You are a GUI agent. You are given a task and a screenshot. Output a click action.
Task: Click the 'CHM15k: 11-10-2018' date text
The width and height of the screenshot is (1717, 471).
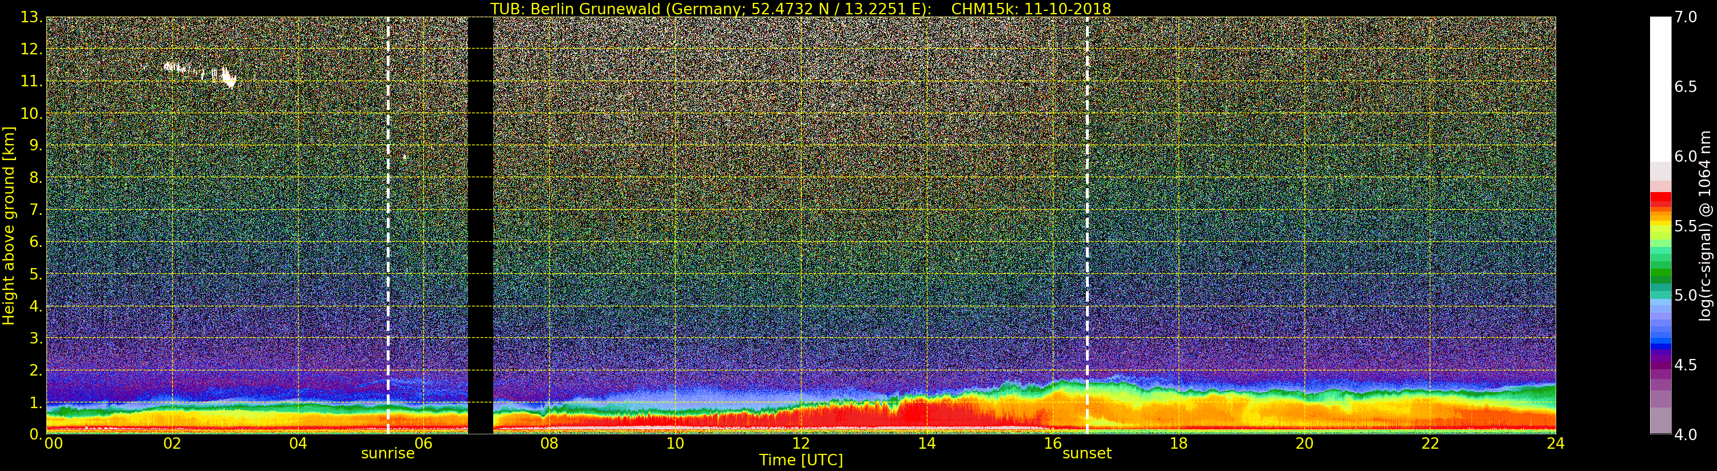[1030, 9]
